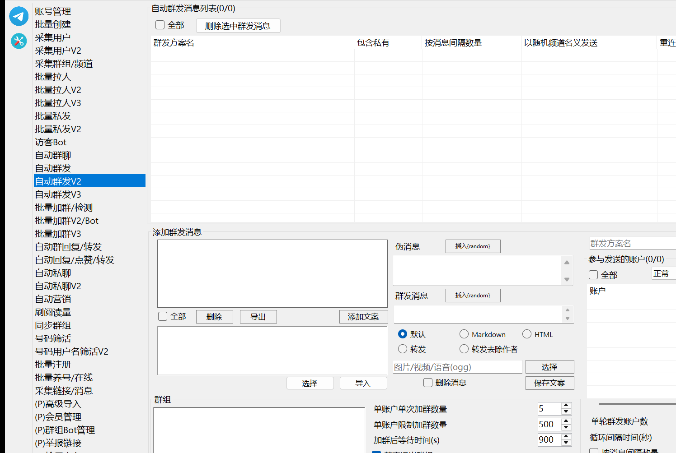
Task: Open the 正常 account status dropdown
Action: tap(663, 273)
